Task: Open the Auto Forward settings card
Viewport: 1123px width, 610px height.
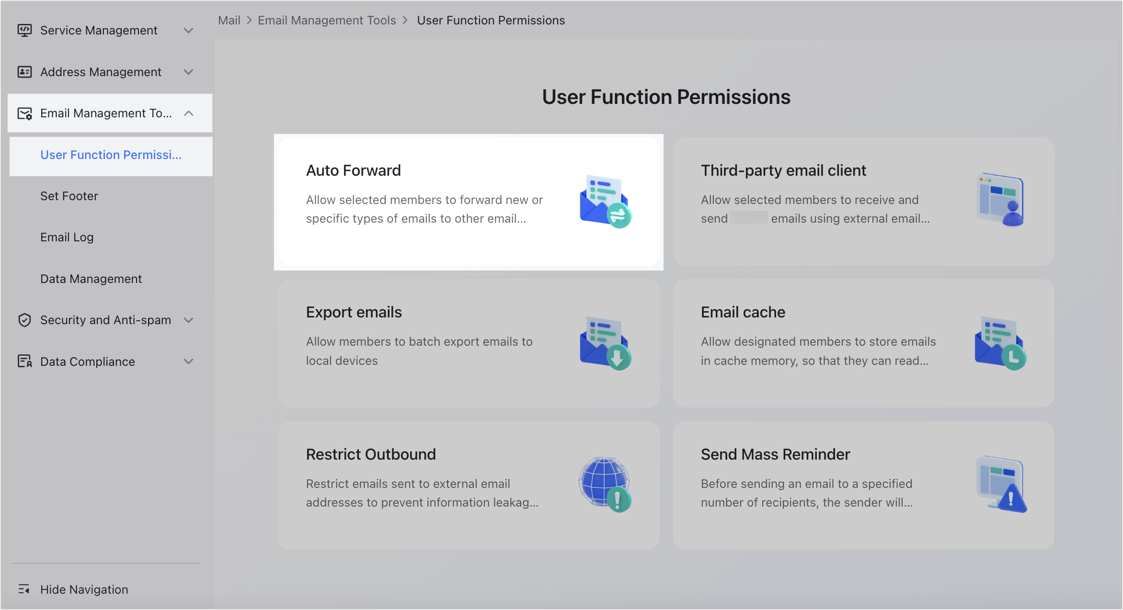Action: coord(469,202)
